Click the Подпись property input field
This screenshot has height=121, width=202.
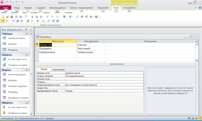tap(104, 82)
